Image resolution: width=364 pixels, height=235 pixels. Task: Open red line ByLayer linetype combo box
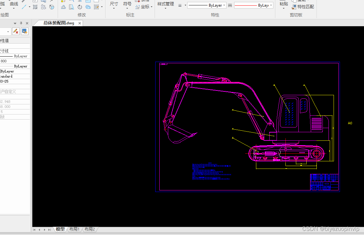(x=254, y=5)
